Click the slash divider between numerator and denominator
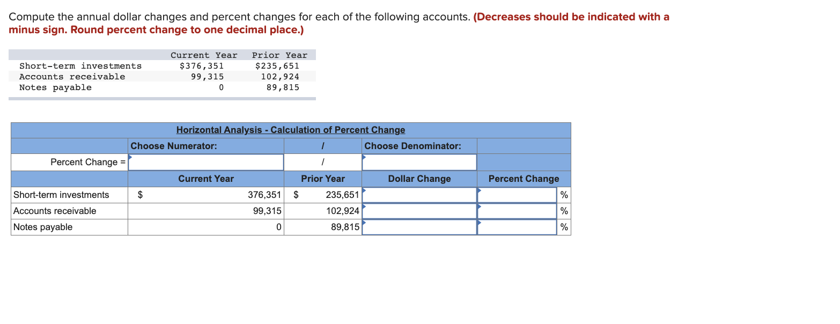 click(322, 162)
